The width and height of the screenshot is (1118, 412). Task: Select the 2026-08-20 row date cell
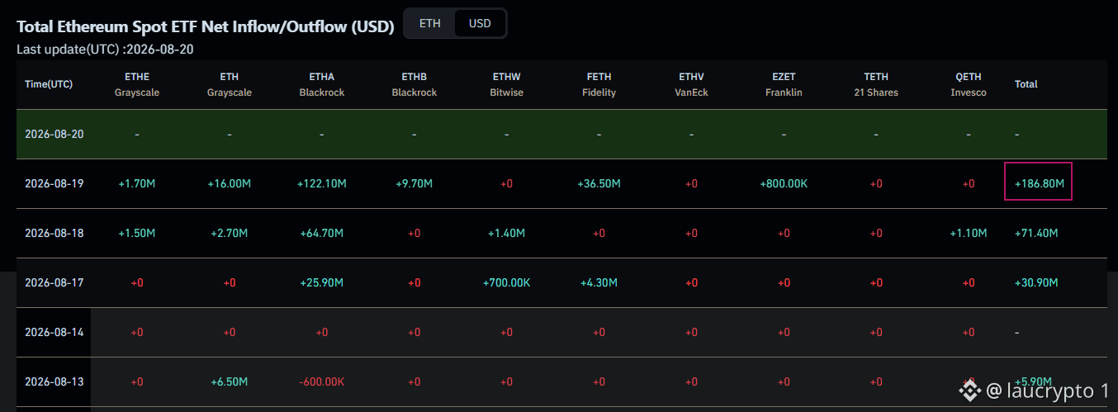[x=54, y=134]
